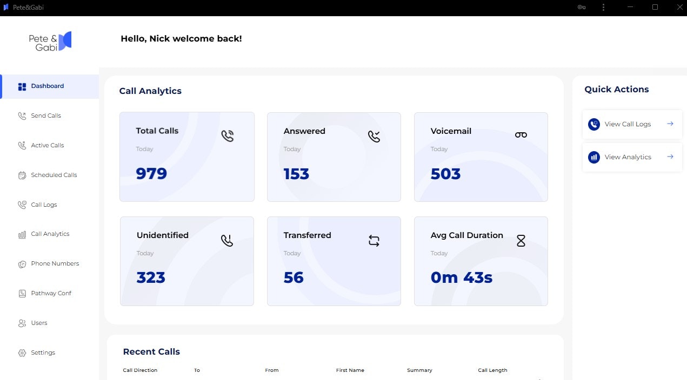Screen dimensions: 687x380
Task: Select the Avg Call Duration card
Action: [x=481, y=261]
